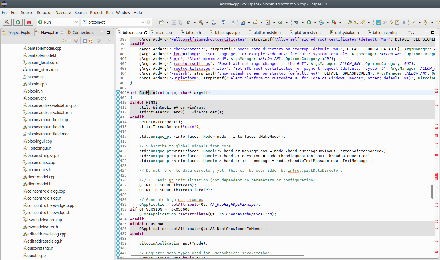The width and height of the screenshot is (440, 260).
Task: Run bitcoin-qt with the green Run icon
Action: (18, 22)
